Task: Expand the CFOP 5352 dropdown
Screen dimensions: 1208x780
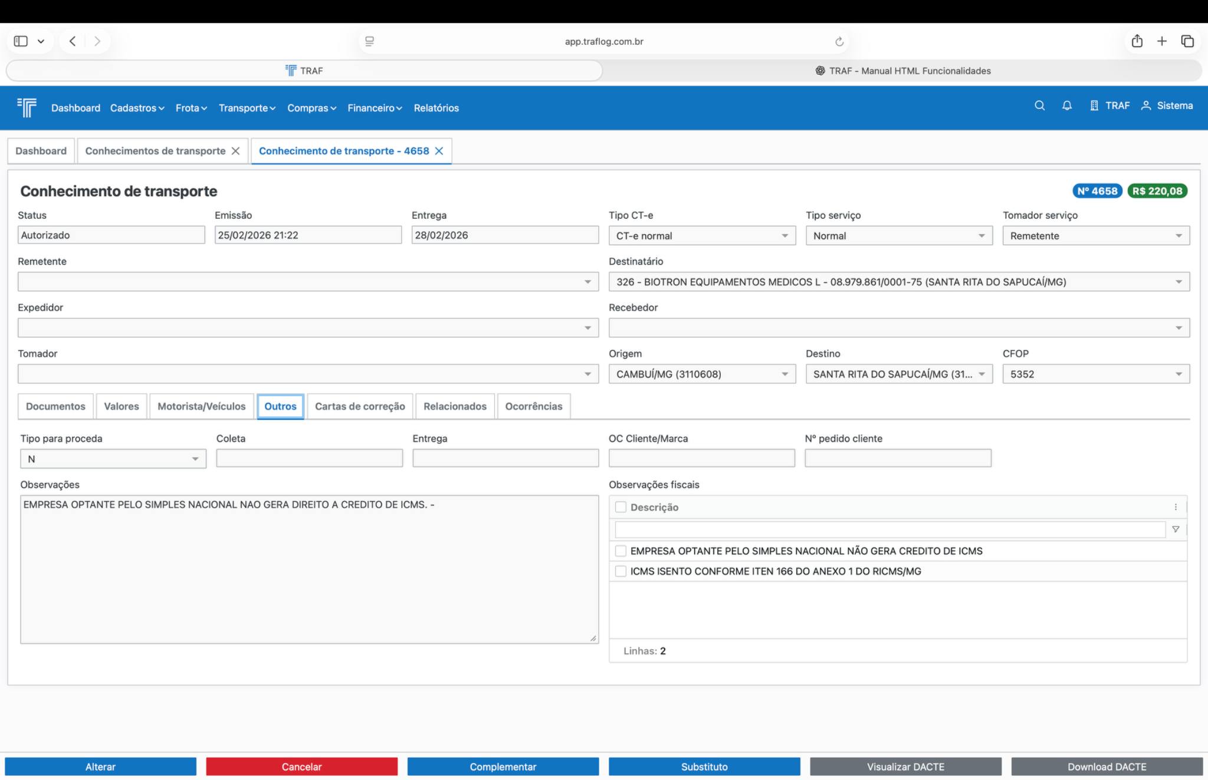Action: 1095,374
